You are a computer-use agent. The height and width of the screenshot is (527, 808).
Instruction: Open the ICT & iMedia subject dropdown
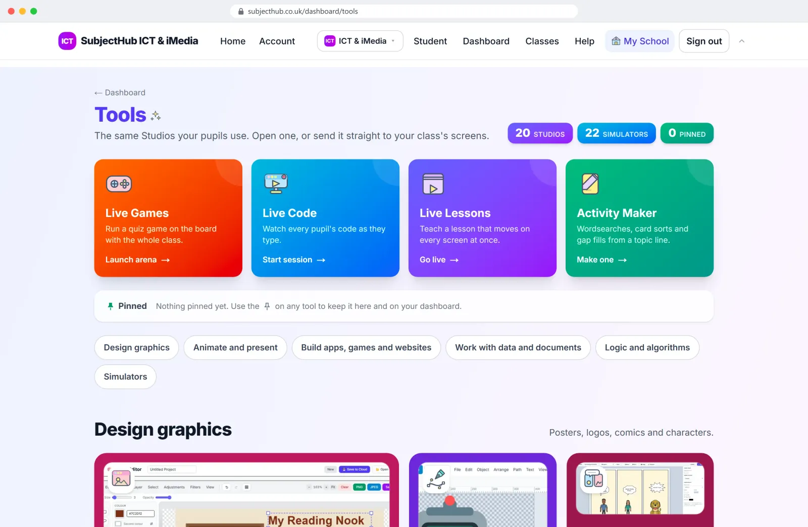(x=360, y=41)
